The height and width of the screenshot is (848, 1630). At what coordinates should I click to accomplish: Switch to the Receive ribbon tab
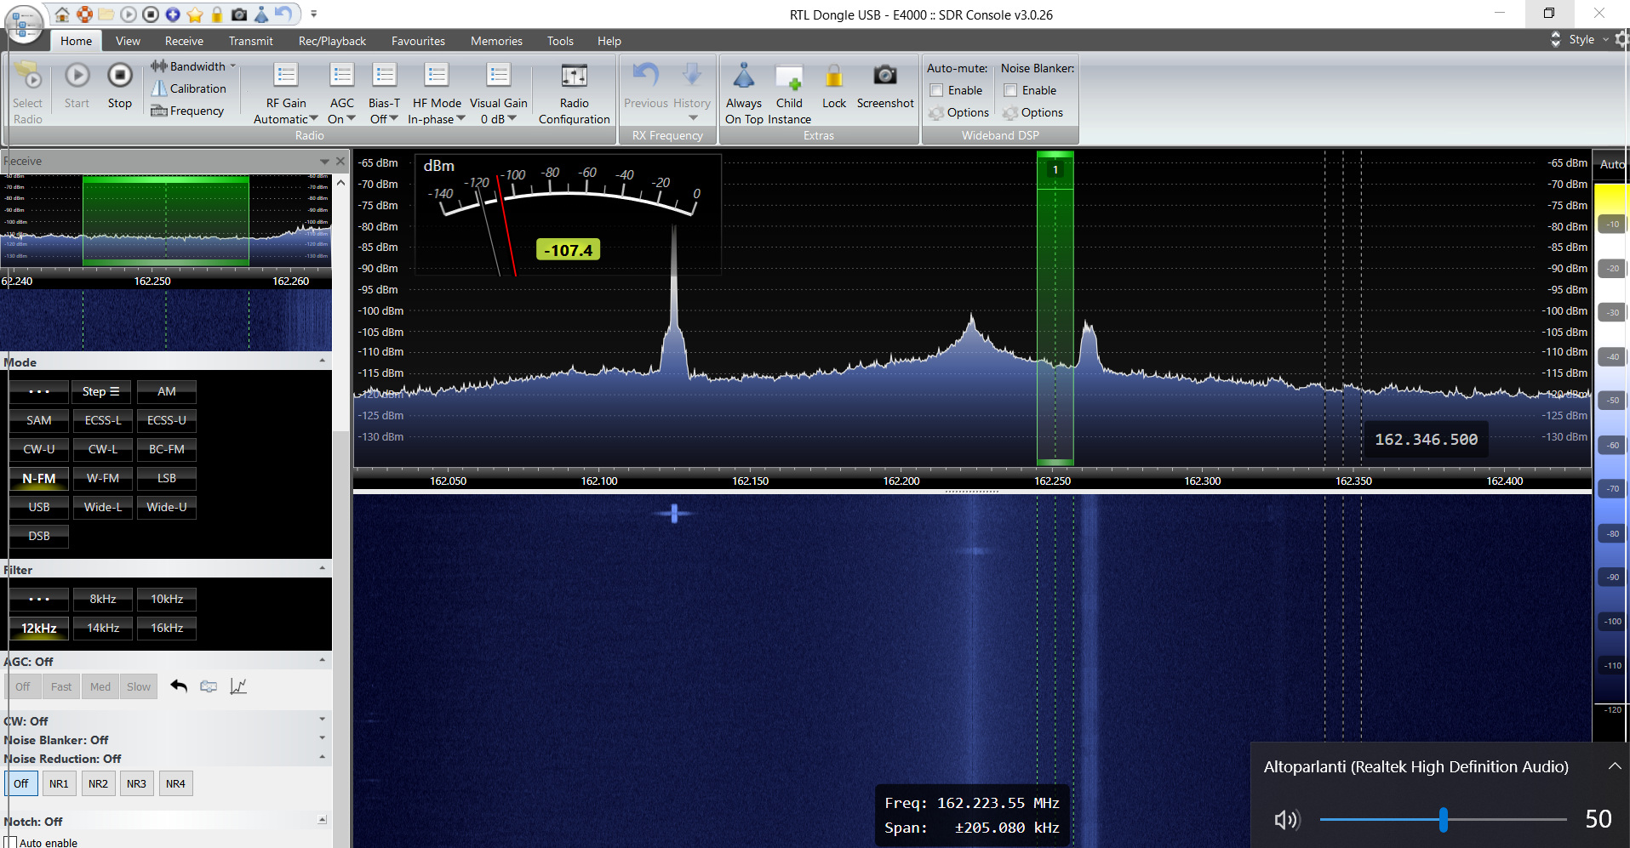(184, 41)
